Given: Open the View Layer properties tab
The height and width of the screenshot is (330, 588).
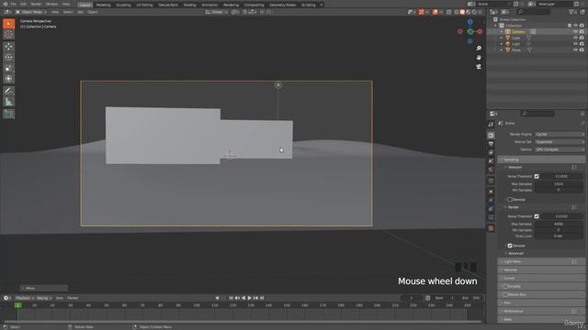Looking at the screenshot, I should coord(491,153).
